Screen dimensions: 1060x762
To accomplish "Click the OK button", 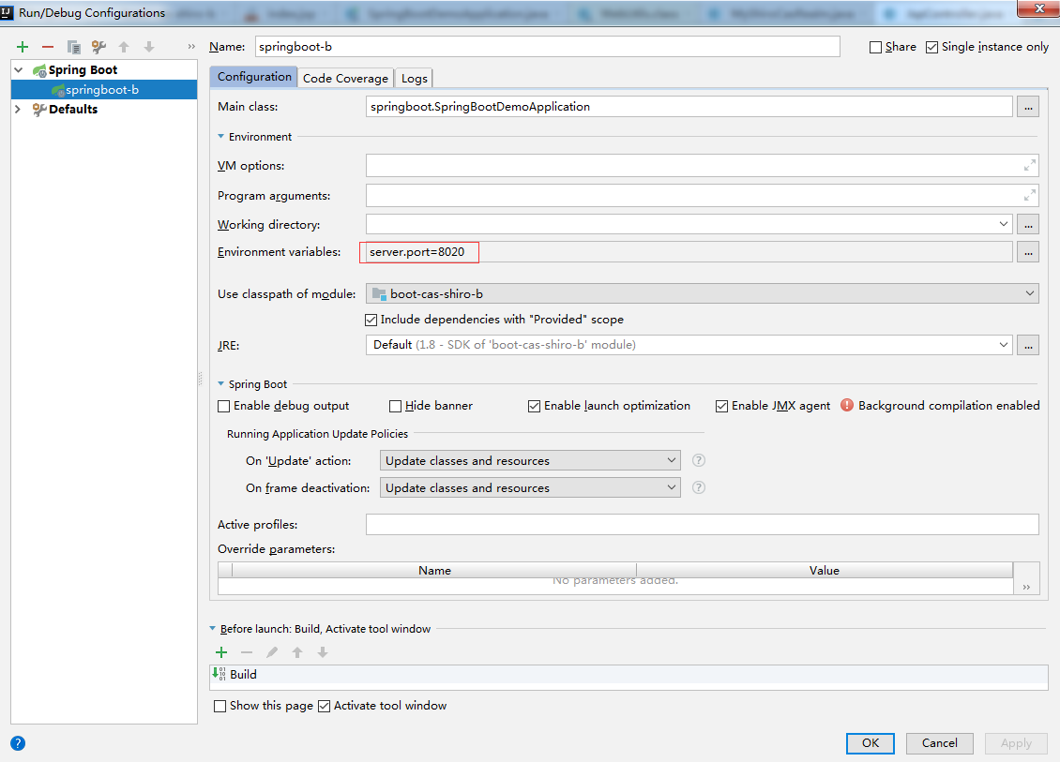I will (x=870, y=742).
